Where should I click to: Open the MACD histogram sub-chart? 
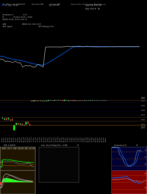coord(18,182)
